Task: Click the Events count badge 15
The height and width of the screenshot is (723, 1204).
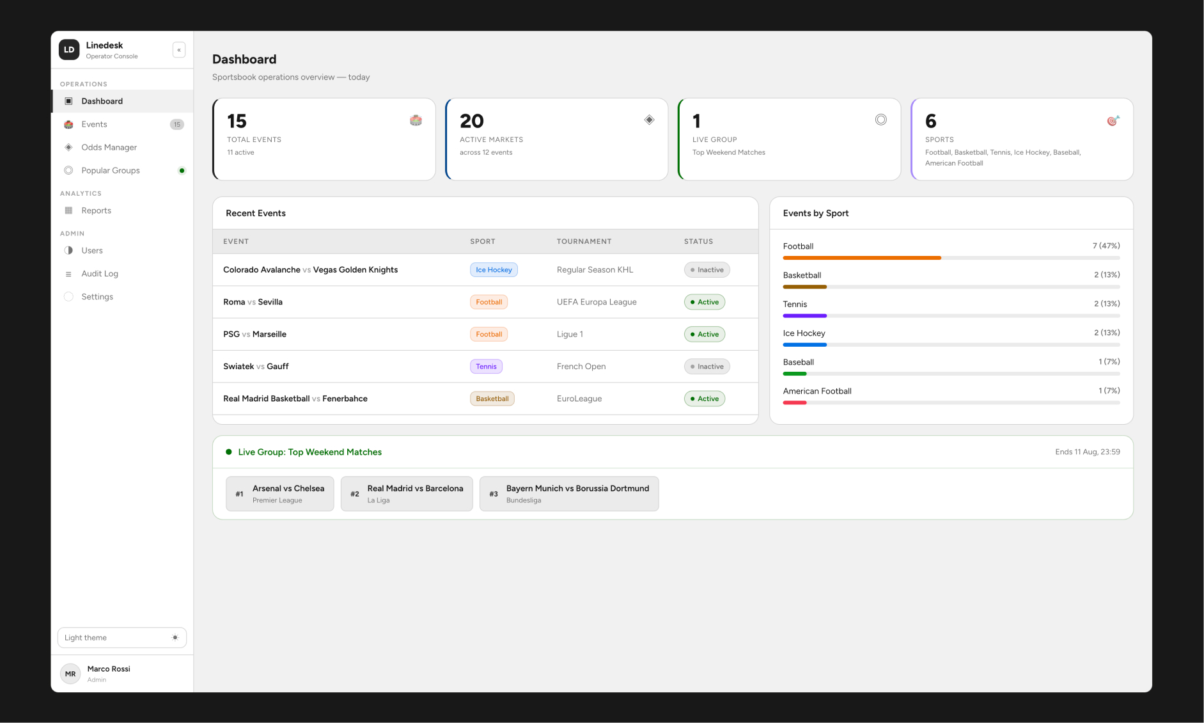Action: click(x=177, y=124)
